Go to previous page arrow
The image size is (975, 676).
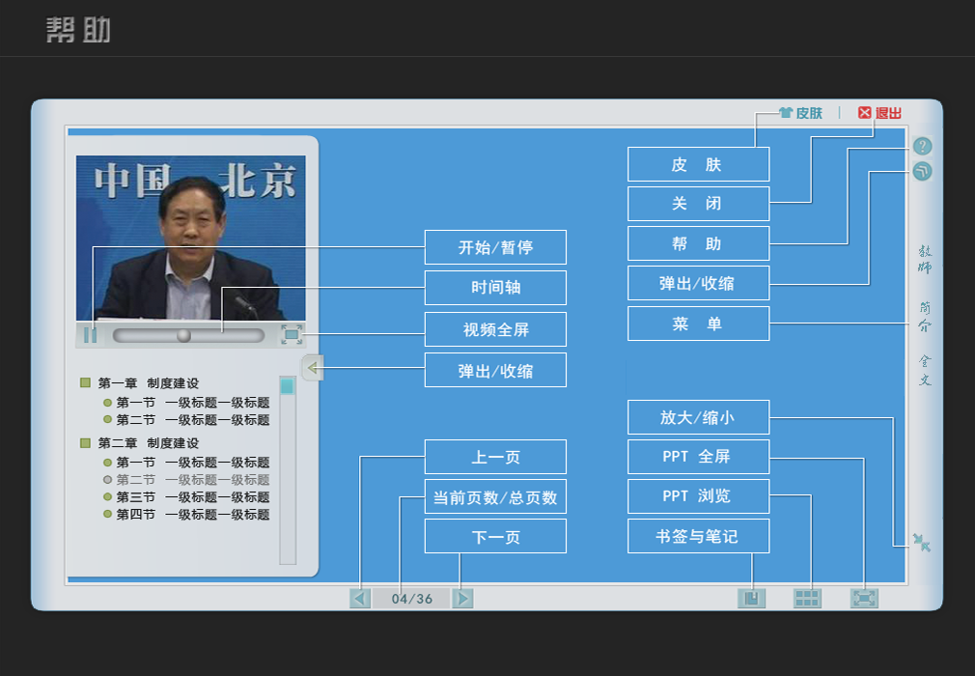click(360, 599)
